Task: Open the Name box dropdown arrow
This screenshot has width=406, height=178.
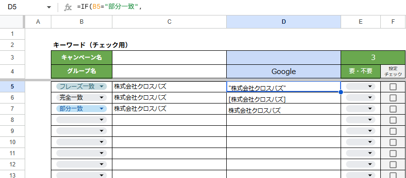Action: (49, 7)
